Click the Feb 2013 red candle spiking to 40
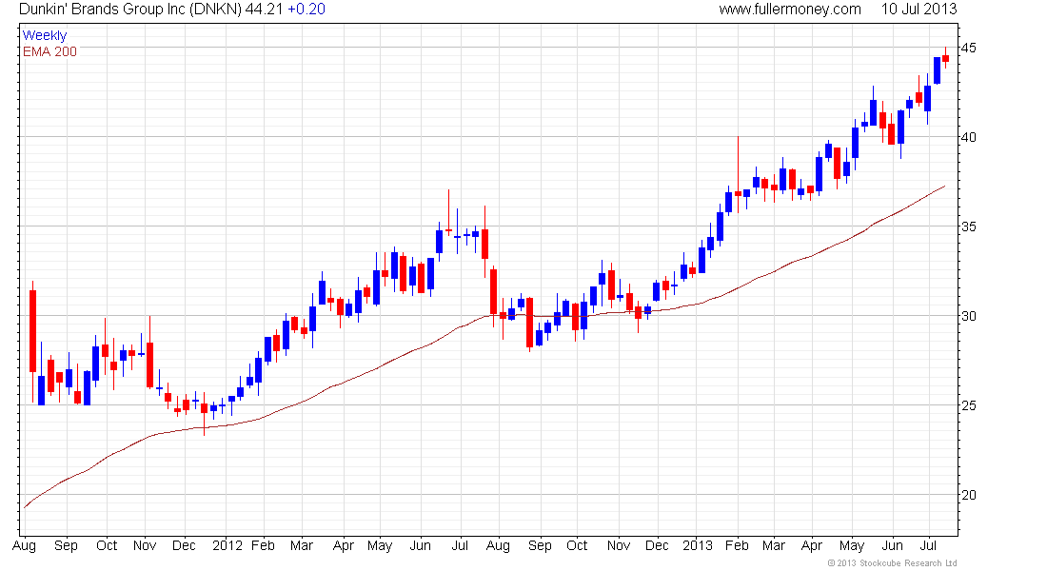The width and height of the screenshot is (1047, 571). (738, 194)
